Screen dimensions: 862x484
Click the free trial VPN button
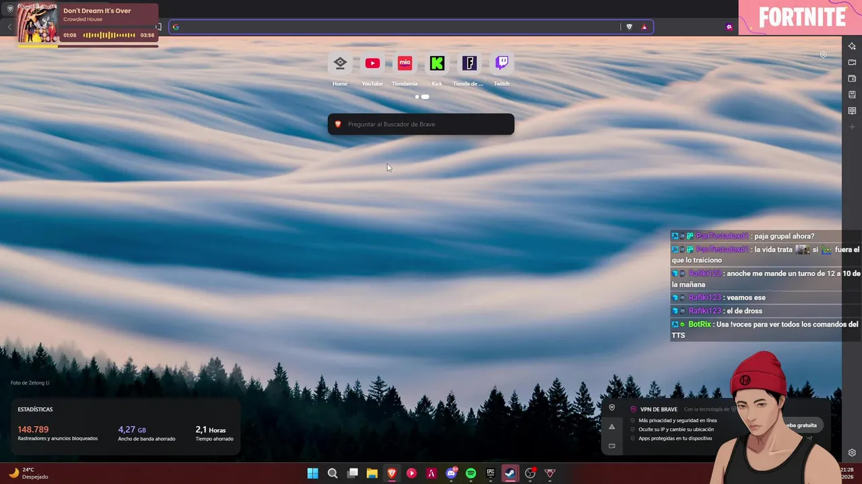click(x=801, y=426)
